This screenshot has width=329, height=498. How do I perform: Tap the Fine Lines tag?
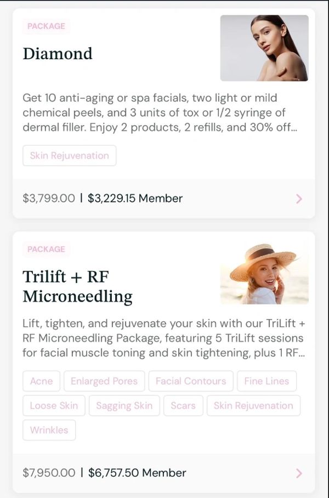click(266, 381)
